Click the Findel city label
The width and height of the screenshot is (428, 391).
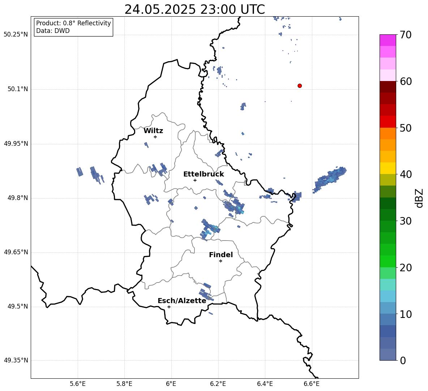point(221,255)
